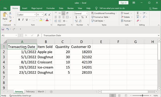Click the Merge & Center icon
This screenshot has height=97, width=161.
pos(67,17)
